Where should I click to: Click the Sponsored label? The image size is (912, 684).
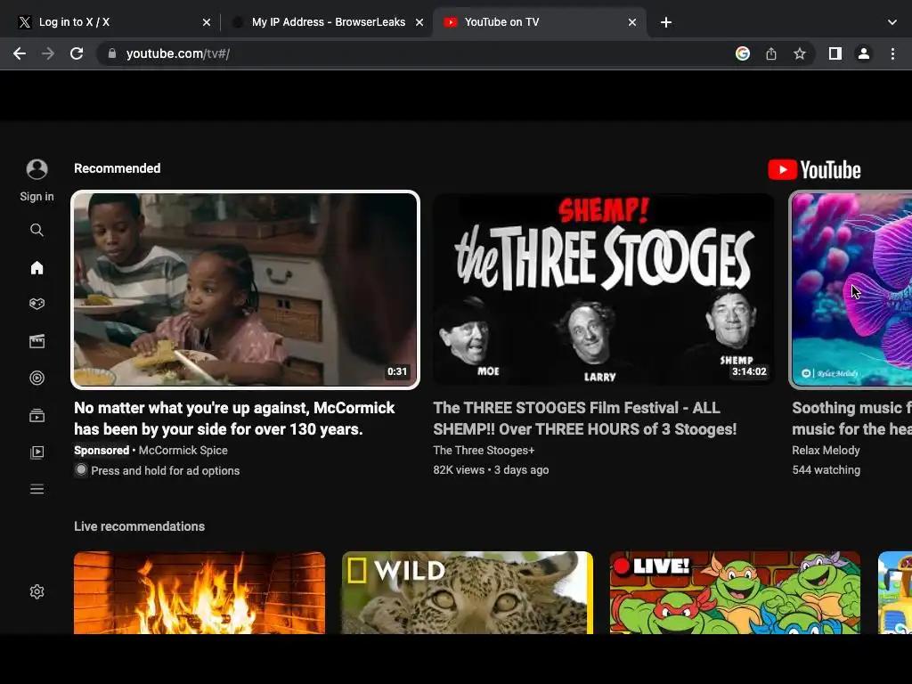[x=102, y=450]
